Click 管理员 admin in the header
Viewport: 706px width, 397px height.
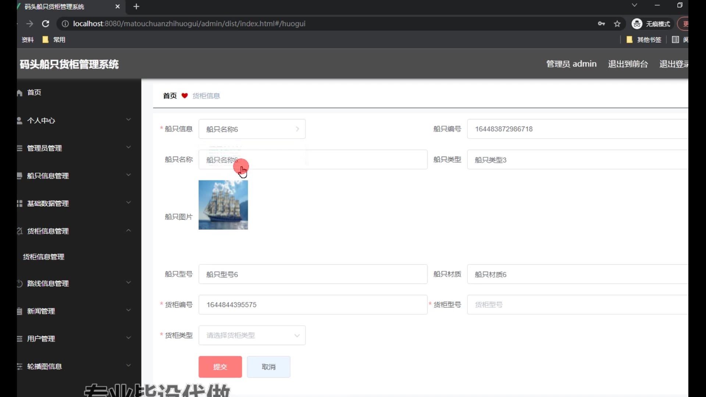571,64
